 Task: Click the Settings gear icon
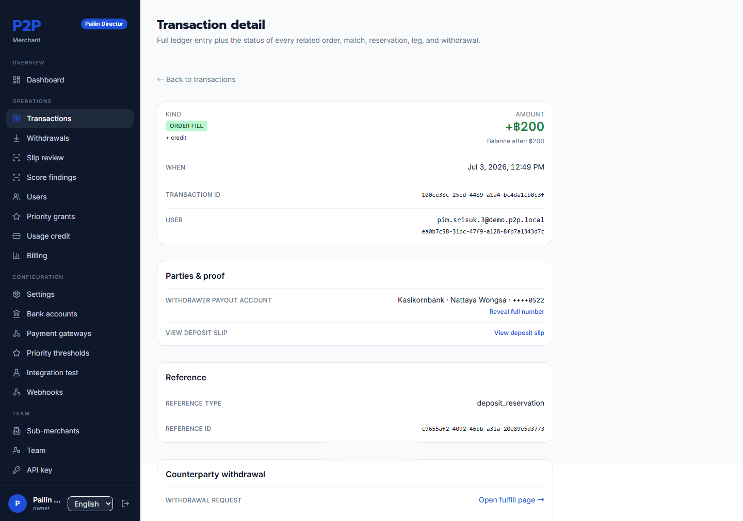tap(17, 294)
